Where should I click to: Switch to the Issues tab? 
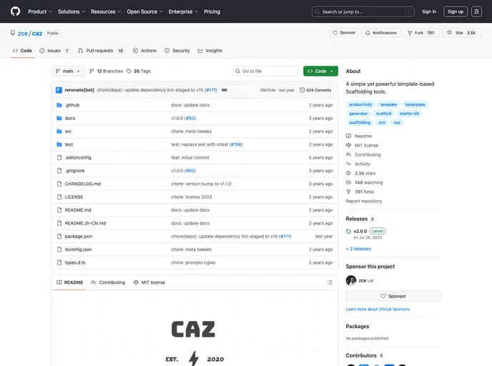point(54,51)
